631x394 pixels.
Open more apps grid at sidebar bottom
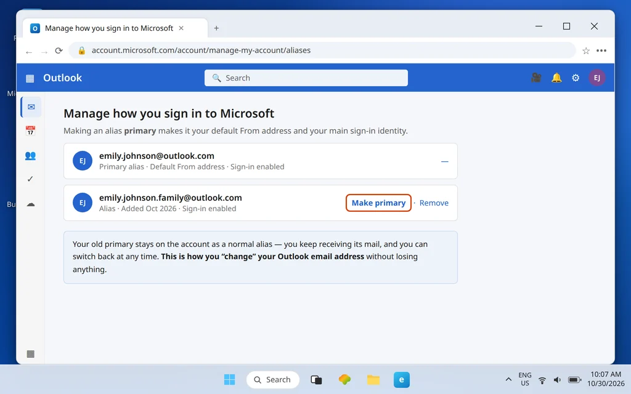(31, 354)
